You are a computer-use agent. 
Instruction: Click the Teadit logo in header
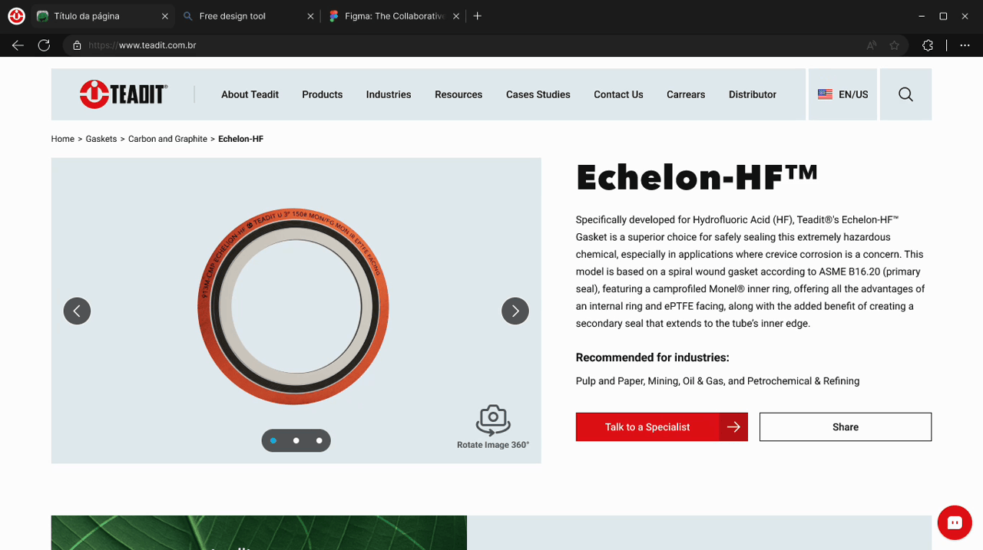click(124, 94)
